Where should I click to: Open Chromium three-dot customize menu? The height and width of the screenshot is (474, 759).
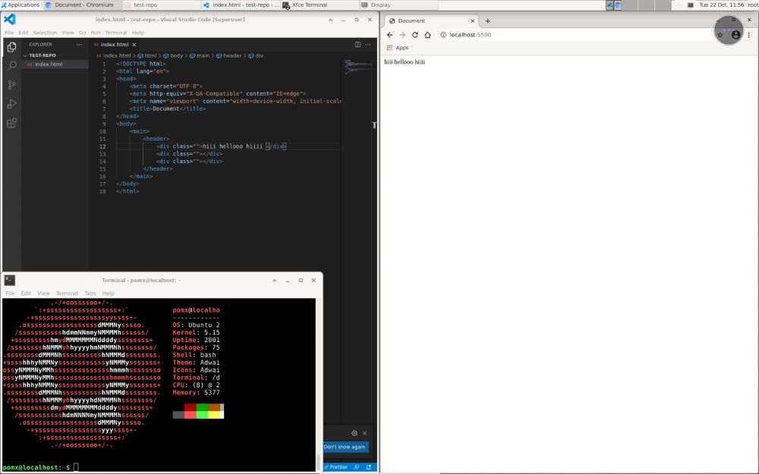click(x=749, y=35)
